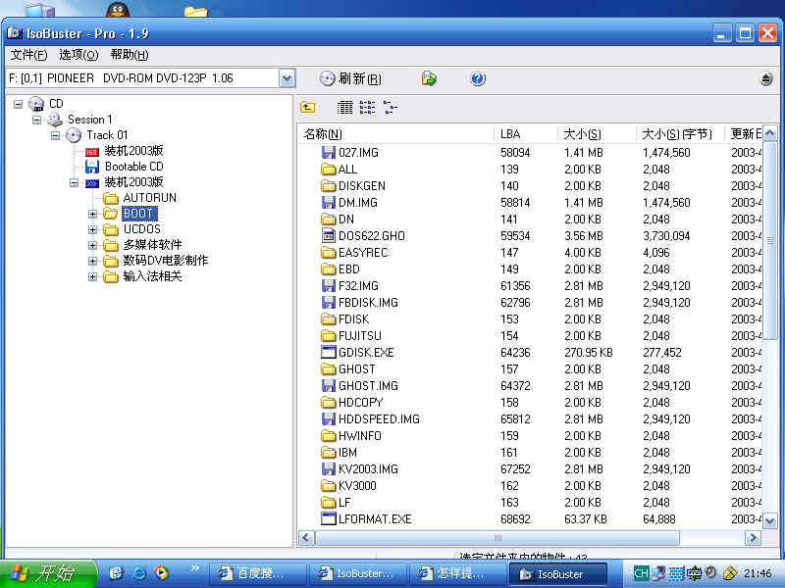
Task: Select the UCDOS folder in tree
Action: point(142,229)
